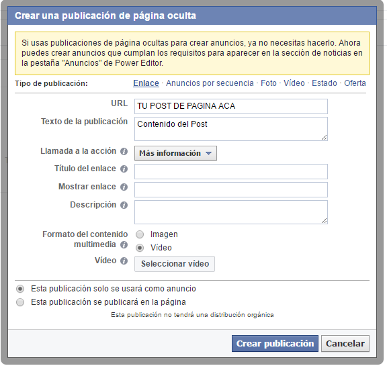This screenshot has height=368, width=387.
Task: Switch to Oferta publication type
Action: click(x=355, y=83)
